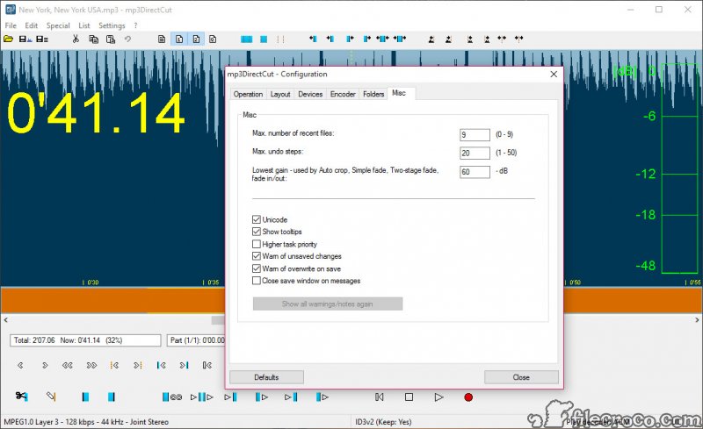The height and width of the screenshot is (429, 703).
Task: Click the green dB level meter
Action: coord(679,168)
